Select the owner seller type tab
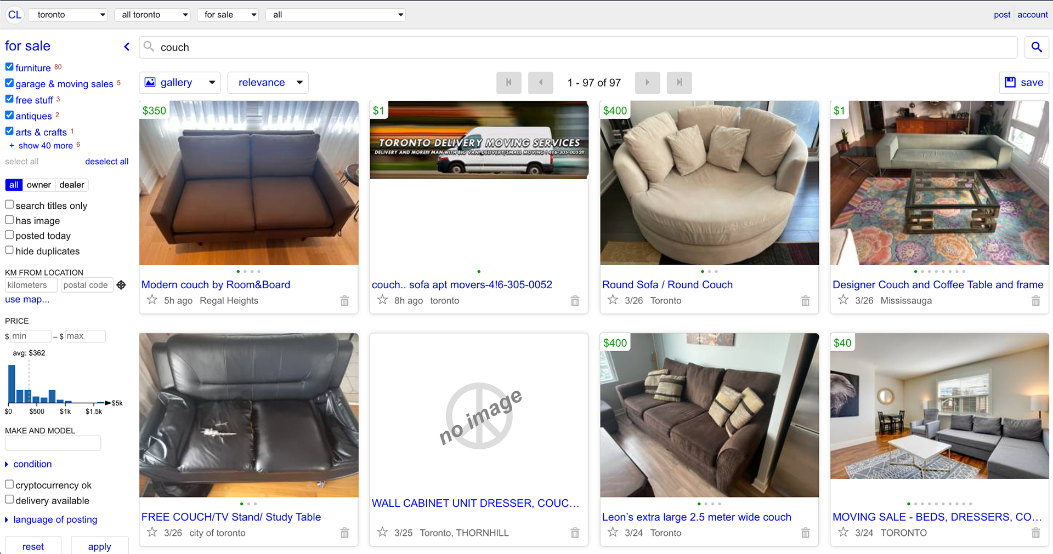1053x554 pixels. pyautogui.click(x=39, y=185)
